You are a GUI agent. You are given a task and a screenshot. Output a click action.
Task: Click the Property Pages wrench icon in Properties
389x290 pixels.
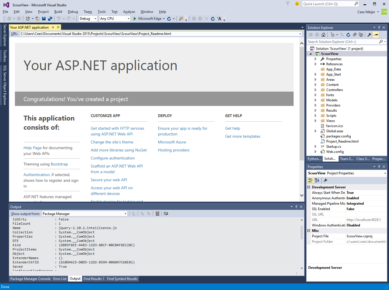325,180
